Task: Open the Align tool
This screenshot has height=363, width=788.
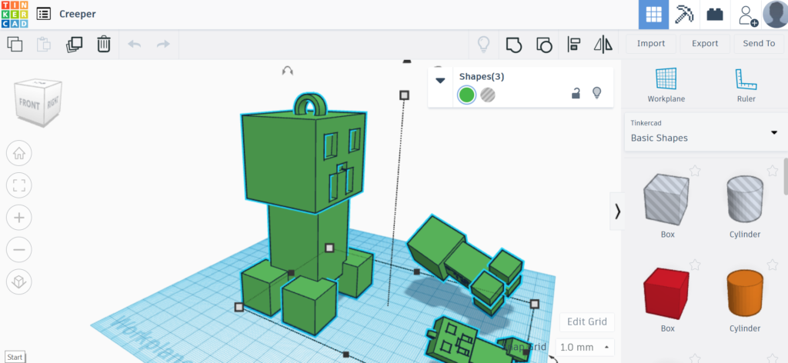Action: pos(573,44)
